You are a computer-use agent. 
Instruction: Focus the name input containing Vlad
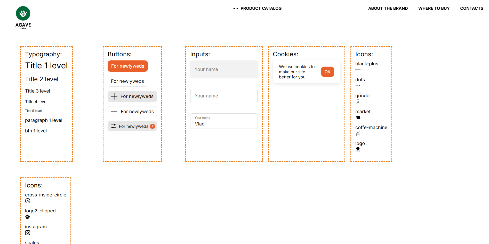224,124
